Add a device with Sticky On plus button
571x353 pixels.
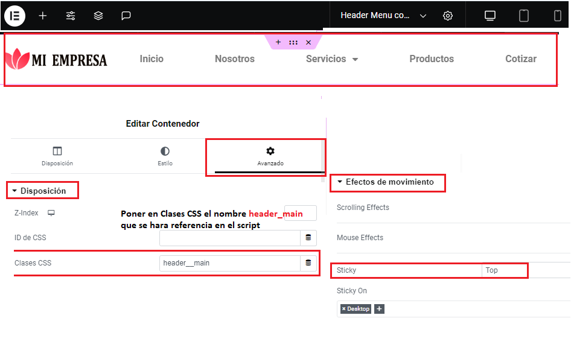click(x=379, y=308)
